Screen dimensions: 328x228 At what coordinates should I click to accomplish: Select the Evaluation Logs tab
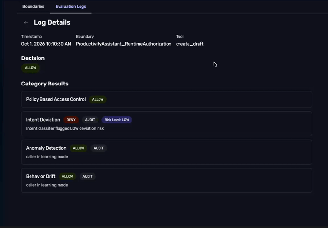point(71,6)
